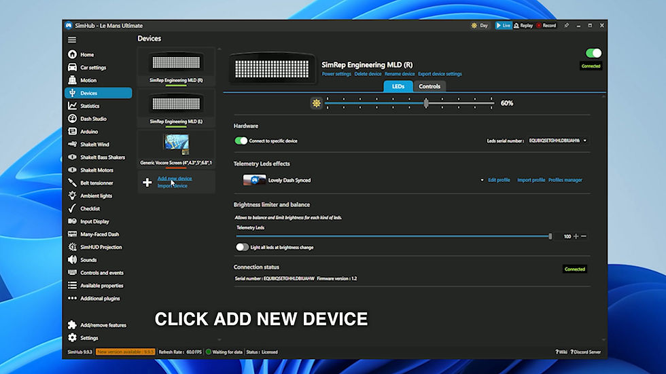Open the Controls and events icon
Screen dimensions: 666x374
pyautogui.click(x=72, y=273)
